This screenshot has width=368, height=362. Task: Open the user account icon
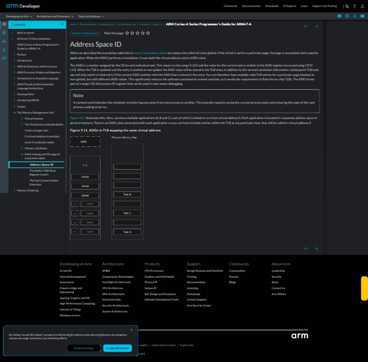click(362, 6)
